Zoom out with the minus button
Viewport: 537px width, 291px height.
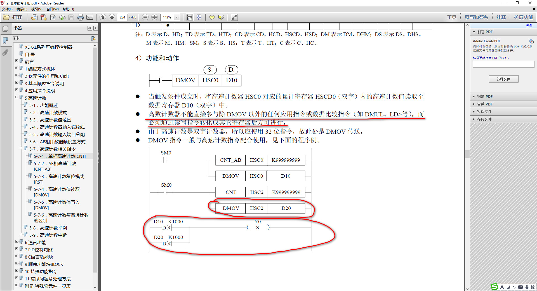[x=145, y=17]
